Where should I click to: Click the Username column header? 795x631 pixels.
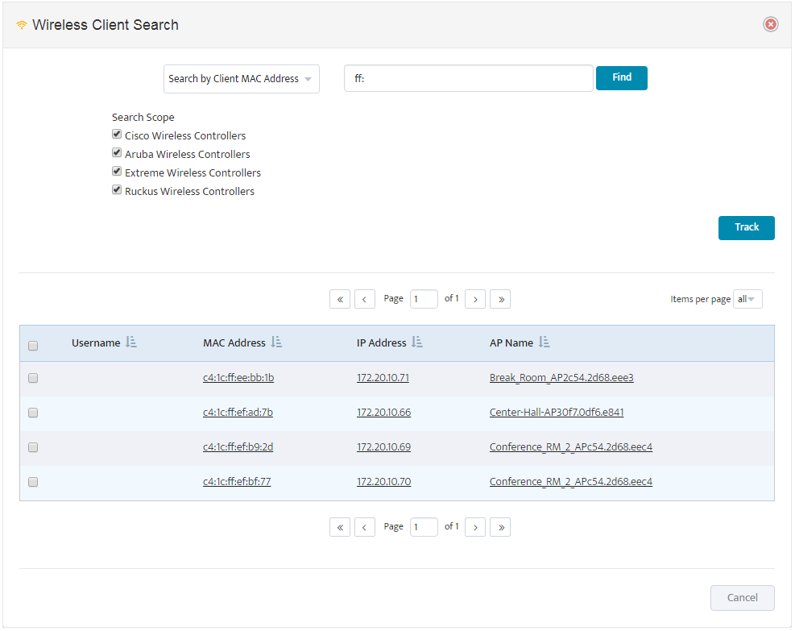coord(96,342)
